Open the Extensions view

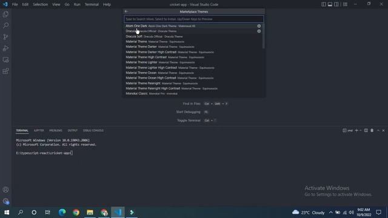[5, 71]
